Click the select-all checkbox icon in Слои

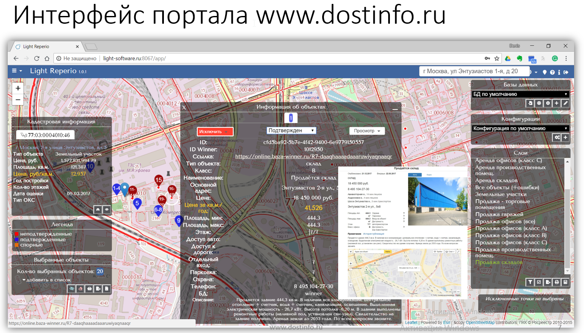pyautogui.click(x=539, y=282)
